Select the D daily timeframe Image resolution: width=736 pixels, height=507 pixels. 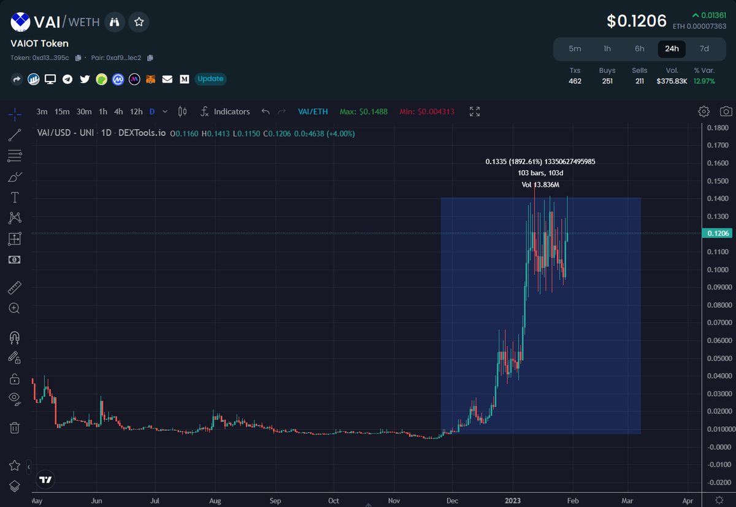152,111
